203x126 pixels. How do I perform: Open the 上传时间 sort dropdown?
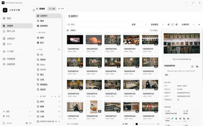coord(188,24)
